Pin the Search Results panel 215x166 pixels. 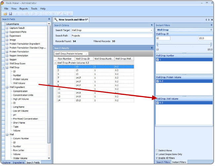[x=152, y=48]
